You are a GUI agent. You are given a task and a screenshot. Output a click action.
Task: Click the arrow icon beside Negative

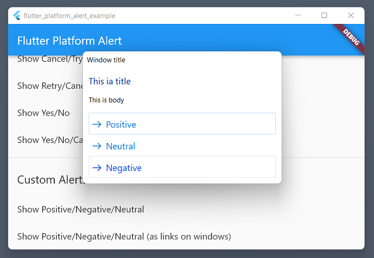coord(97,168)
